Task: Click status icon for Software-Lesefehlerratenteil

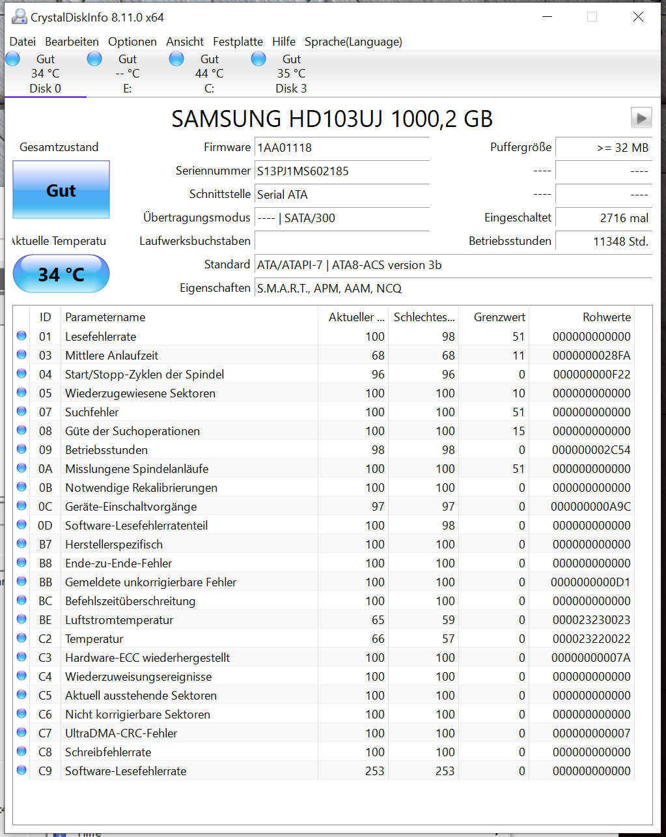Action: pyautogui.click(x=21, y=525)
